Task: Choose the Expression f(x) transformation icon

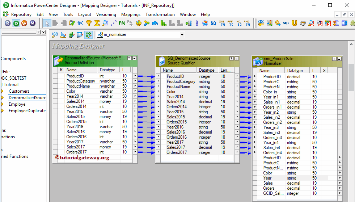Action: pyautogui.click(x=80, y=23)
